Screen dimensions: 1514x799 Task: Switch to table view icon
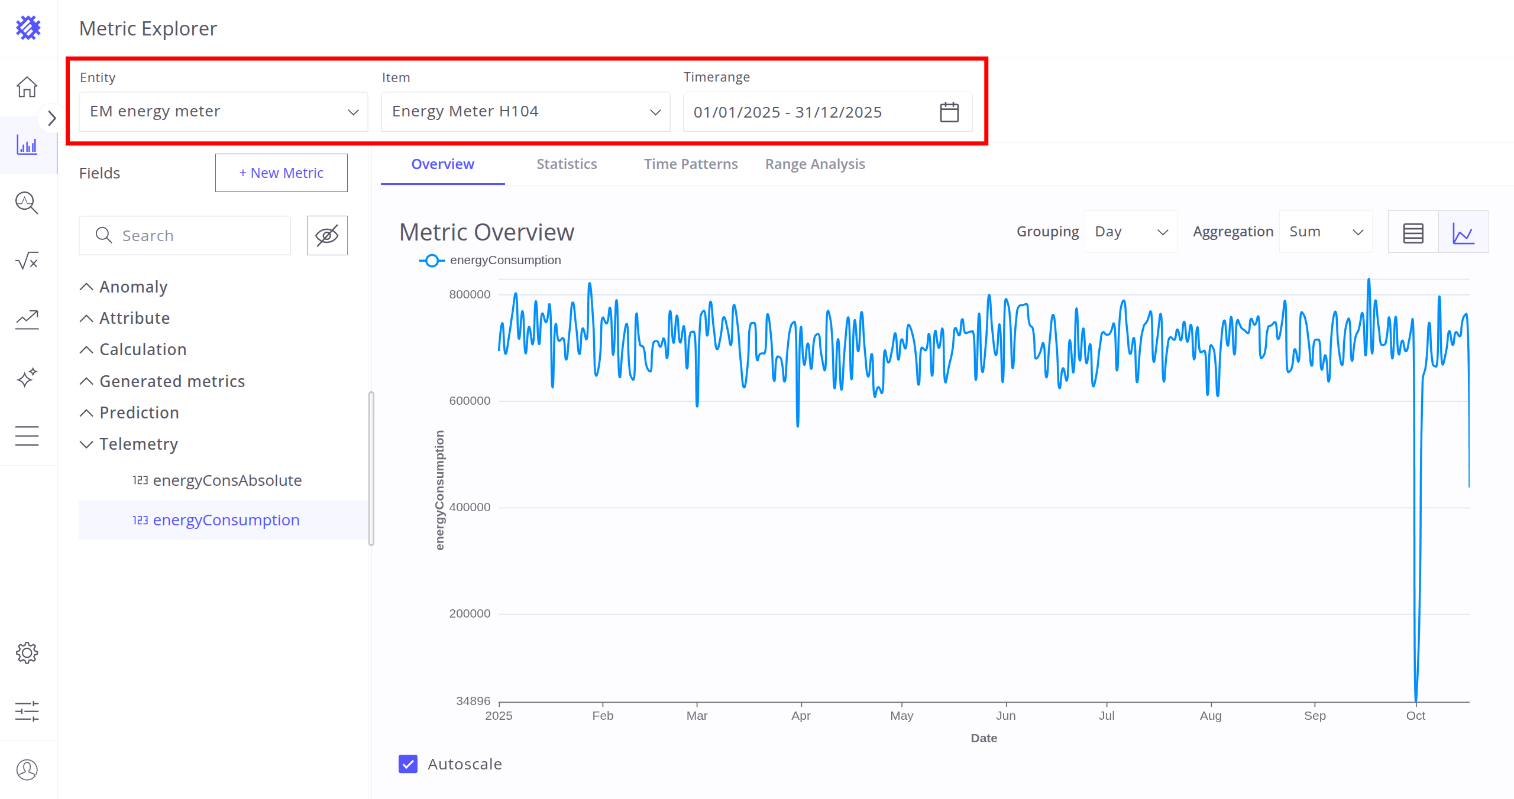tap(1413, 232)
